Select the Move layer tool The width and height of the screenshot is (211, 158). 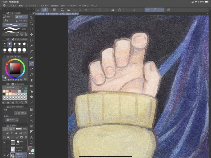[x=31, y=34]
